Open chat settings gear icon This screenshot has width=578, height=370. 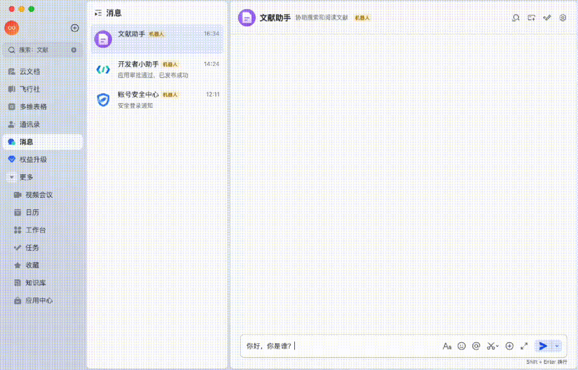(562, 18)
